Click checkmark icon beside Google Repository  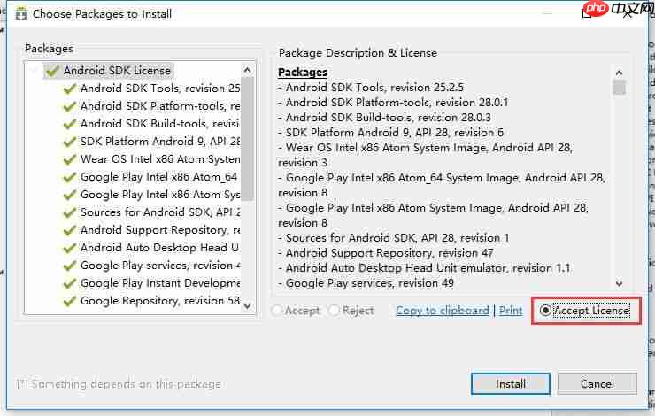(x=70, y=301)
